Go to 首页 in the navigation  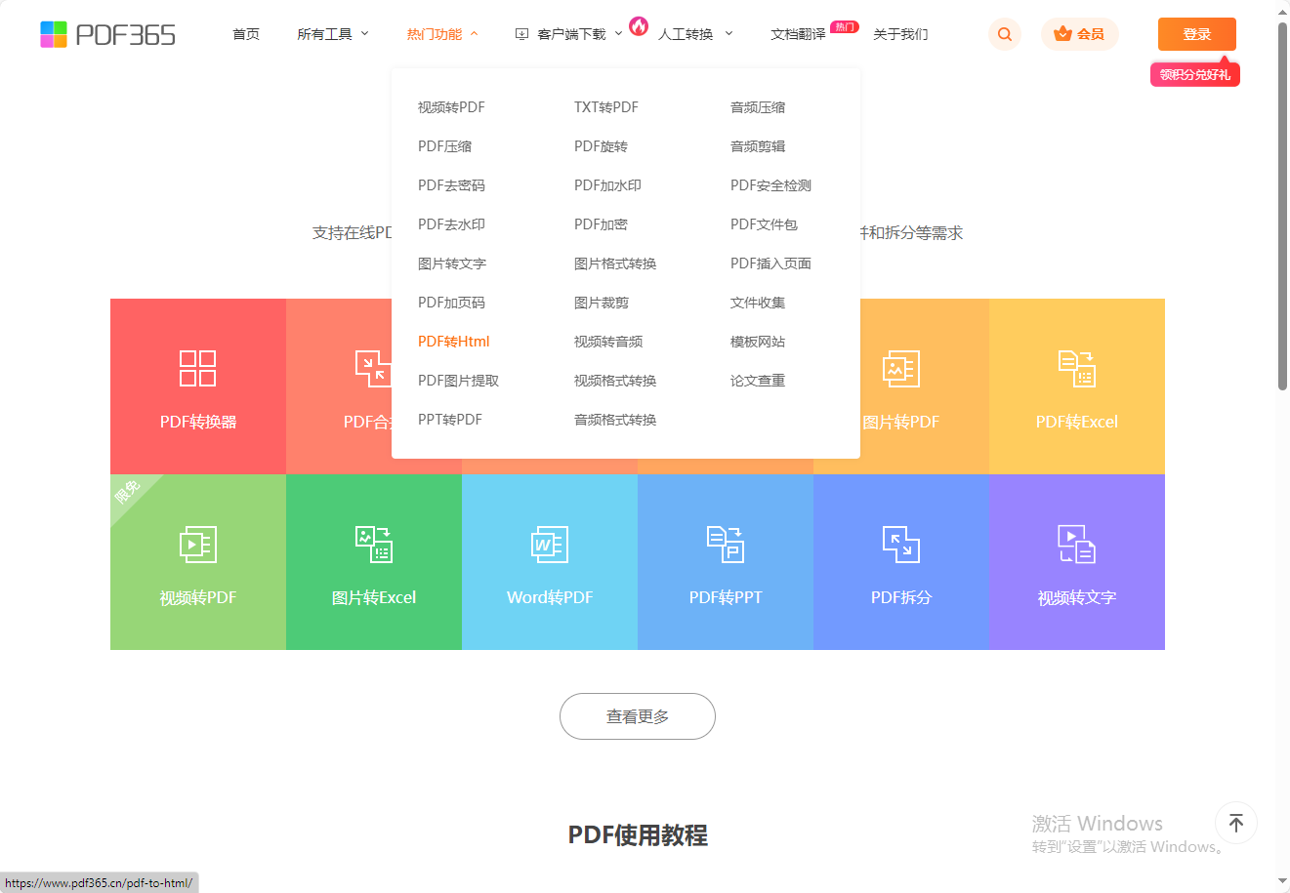tap(246, 34)
